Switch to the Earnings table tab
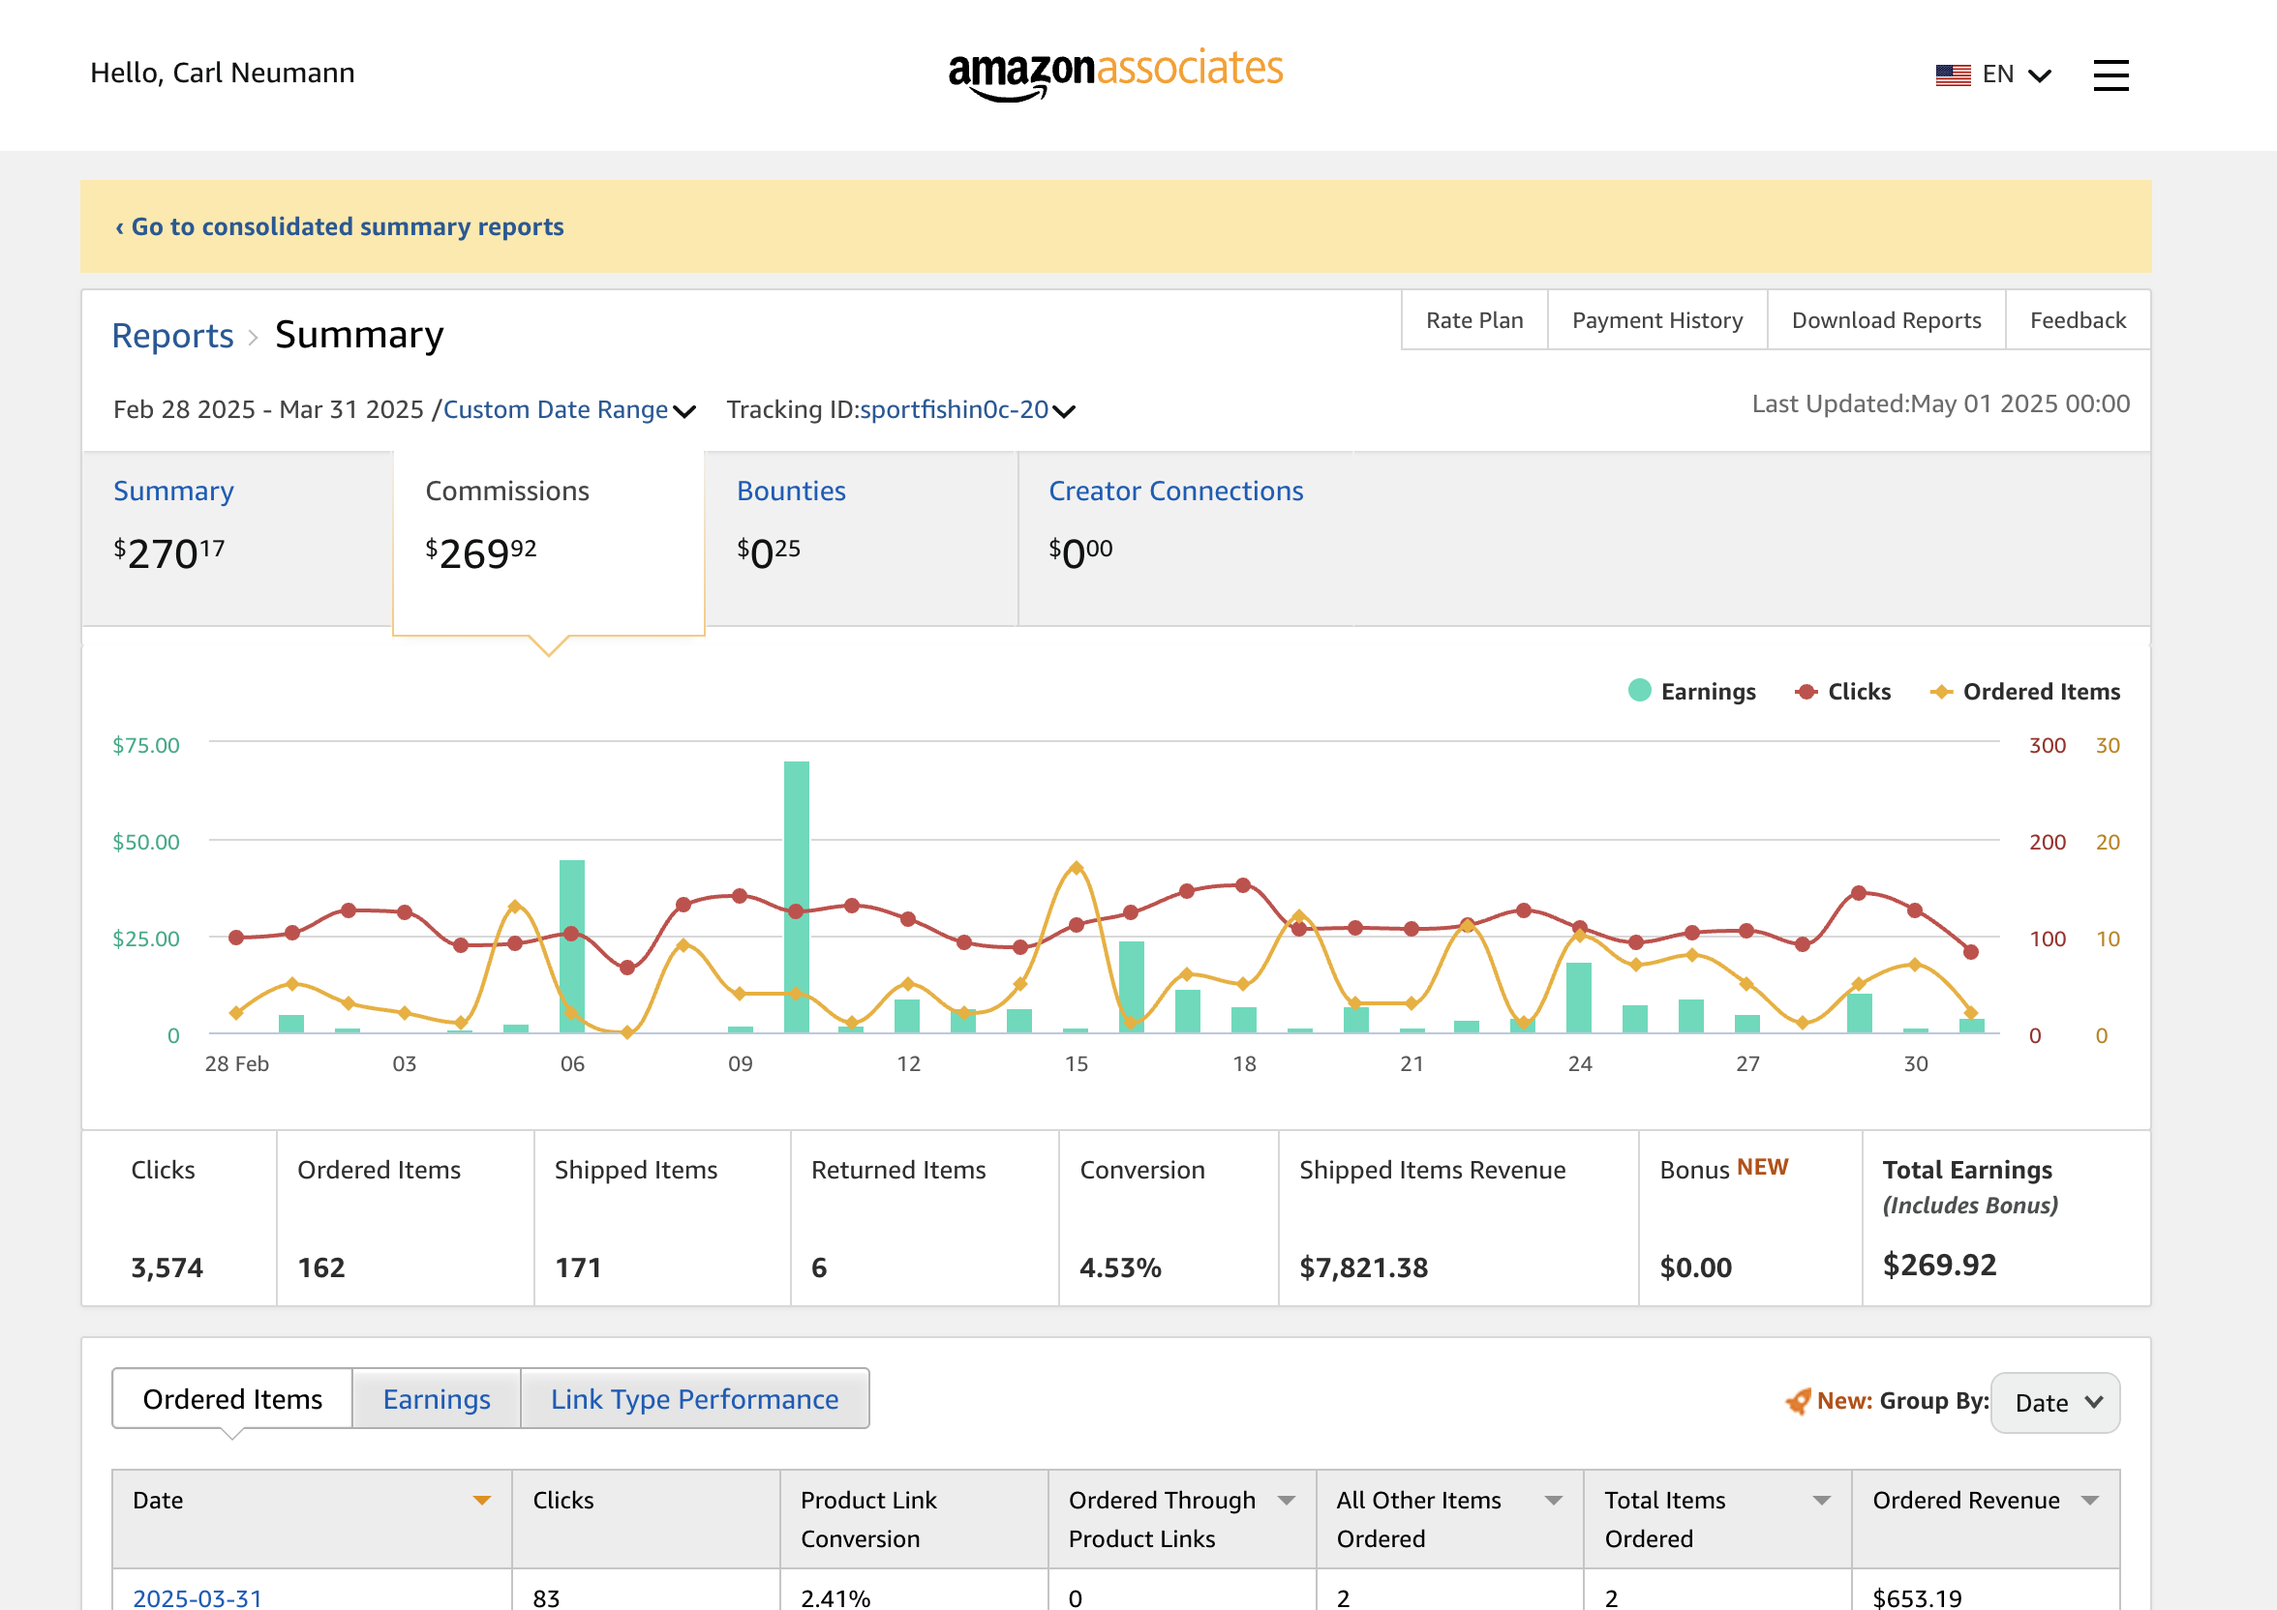The width and height of the screenshot is (2277, 1610). 437,1399
